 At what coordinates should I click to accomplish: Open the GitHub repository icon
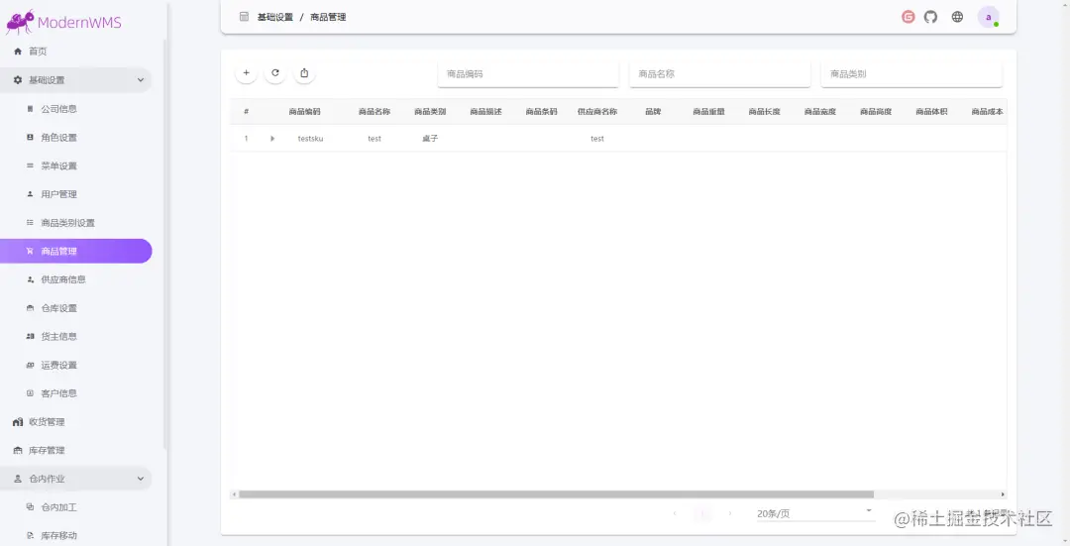pyautogui.click(x=930, y=17)
